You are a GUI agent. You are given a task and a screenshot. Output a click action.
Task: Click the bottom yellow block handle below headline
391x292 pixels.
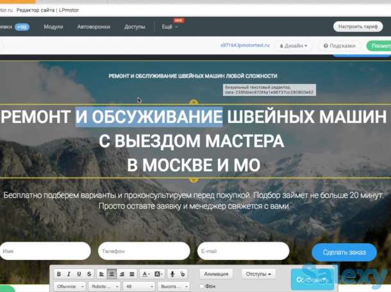[194, 180]
